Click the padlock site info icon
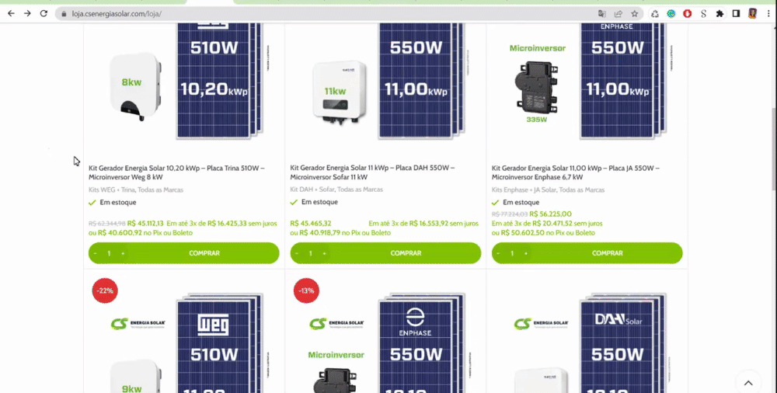 [x=64, y=14]
